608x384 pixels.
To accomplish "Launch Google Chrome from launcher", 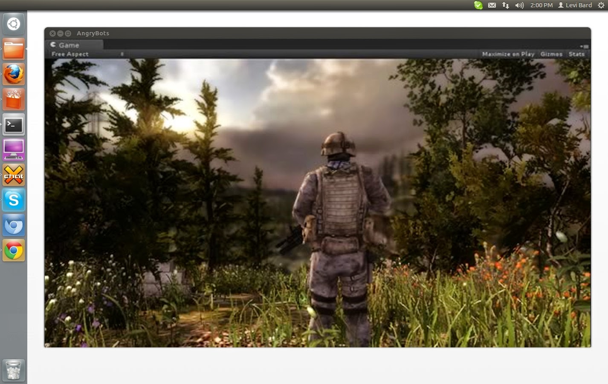I will pyautogui.click(x=14, y=251).
